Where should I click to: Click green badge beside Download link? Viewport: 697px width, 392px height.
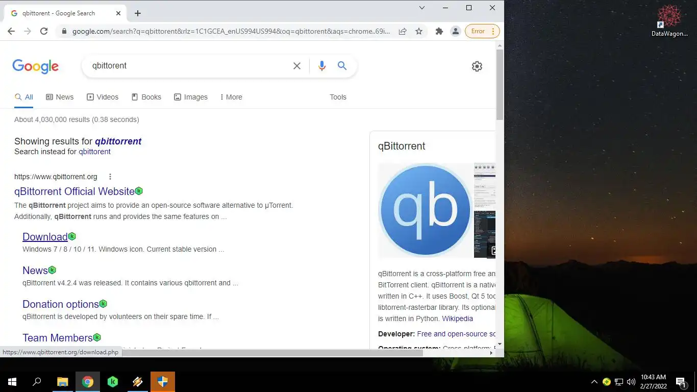pos(72,236)
